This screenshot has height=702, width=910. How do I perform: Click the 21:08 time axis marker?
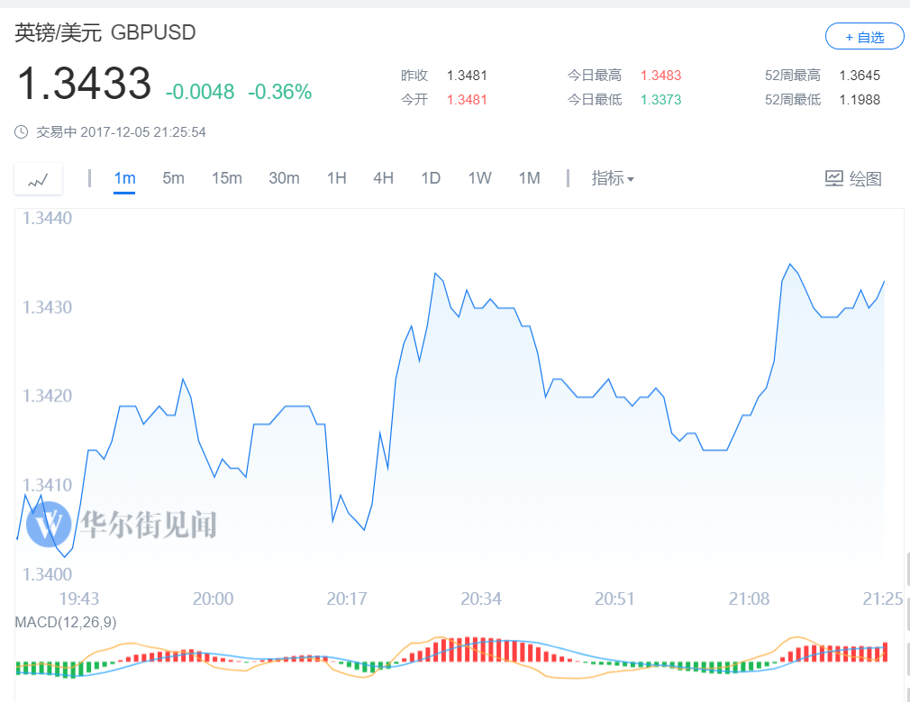click(749, 599)
